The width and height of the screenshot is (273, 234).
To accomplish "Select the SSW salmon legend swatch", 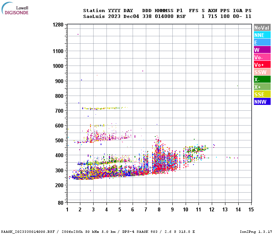I will pos(262,72).
